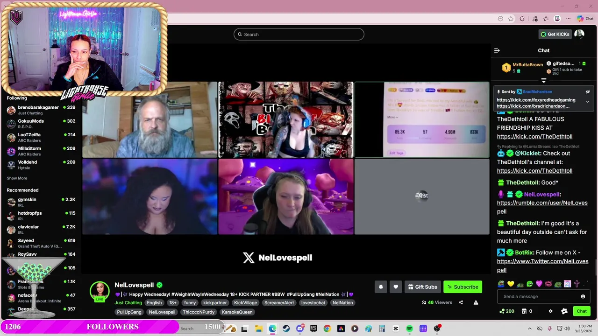Open LooTZeiRa followed channel
This screenshot has width=598, height=336.
(41, 137)
